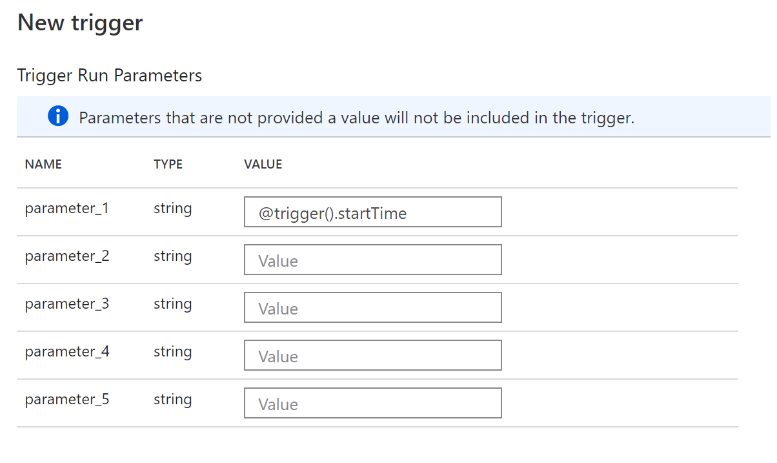This screenshot has width=777, height=463.
Task: Click the New trigger page title
Action: pos(80,23)
